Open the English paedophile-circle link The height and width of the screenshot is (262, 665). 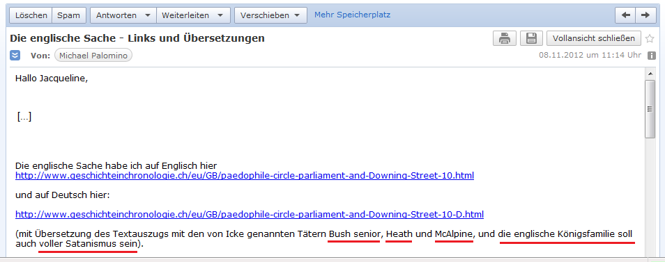(245, 175)
